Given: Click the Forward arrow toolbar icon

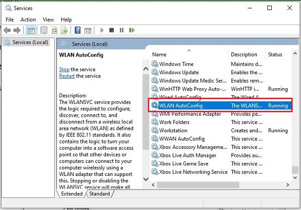Looking at the screenshot, I should pos(17,30).
